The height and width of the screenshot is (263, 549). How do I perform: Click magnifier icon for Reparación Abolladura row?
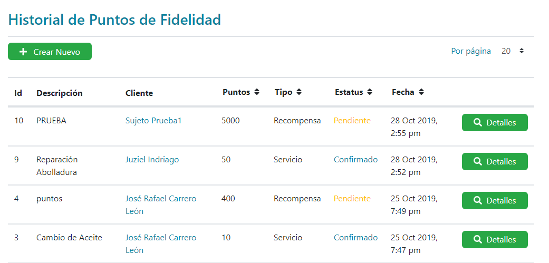(478, 161)
